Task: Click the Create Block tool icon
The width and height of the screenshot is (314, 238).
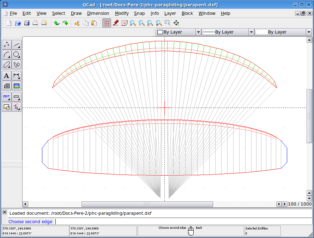Action: pos(7,107)
